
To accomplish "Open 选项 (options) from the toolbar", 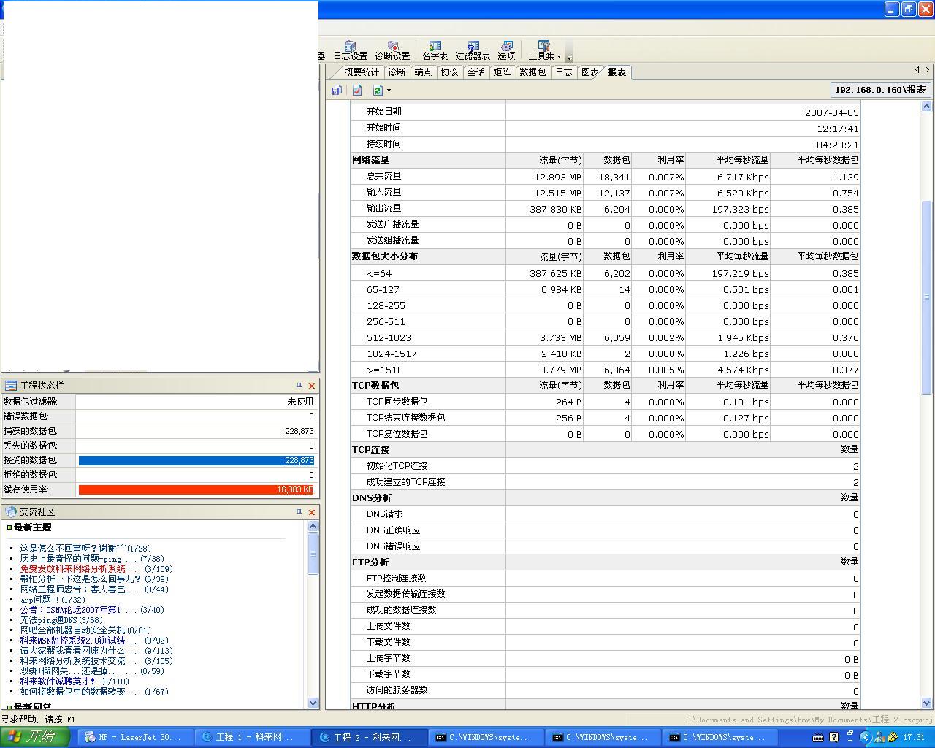I will click(506, 50).
